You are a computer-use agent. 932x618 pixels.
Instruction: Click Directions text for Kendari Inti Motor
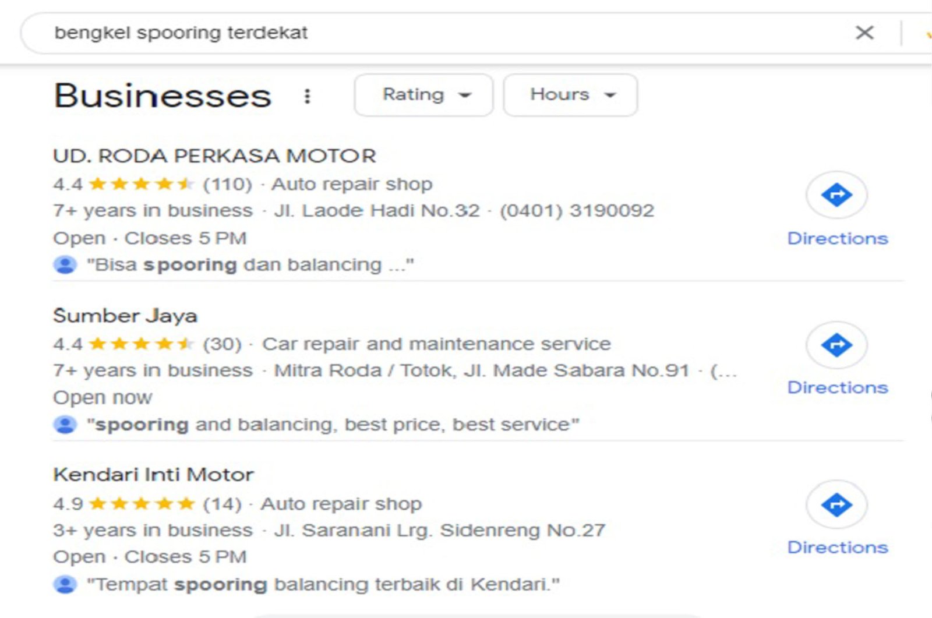coord(837,548)
